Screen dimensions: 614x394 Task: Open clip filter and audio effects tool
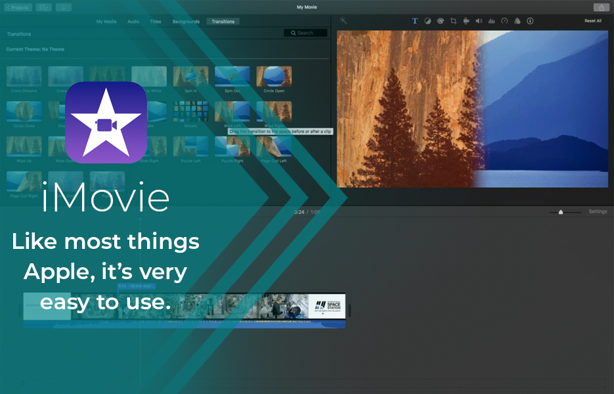517,21
